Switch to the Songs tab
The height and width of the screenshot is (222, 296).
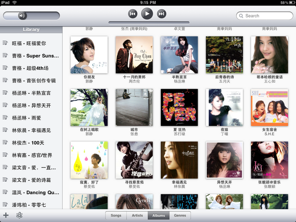116,216
